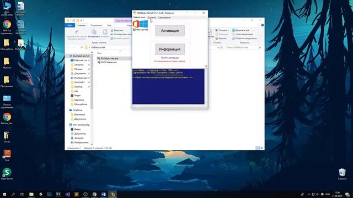Select the KMSCleaner.exe file
The width and height of the screenshot is (353, 198).
pos(107,62)
